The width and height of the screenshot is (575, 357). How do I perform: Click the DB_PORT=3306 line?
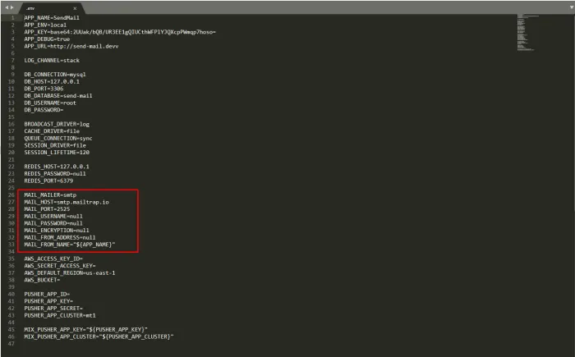44,89
